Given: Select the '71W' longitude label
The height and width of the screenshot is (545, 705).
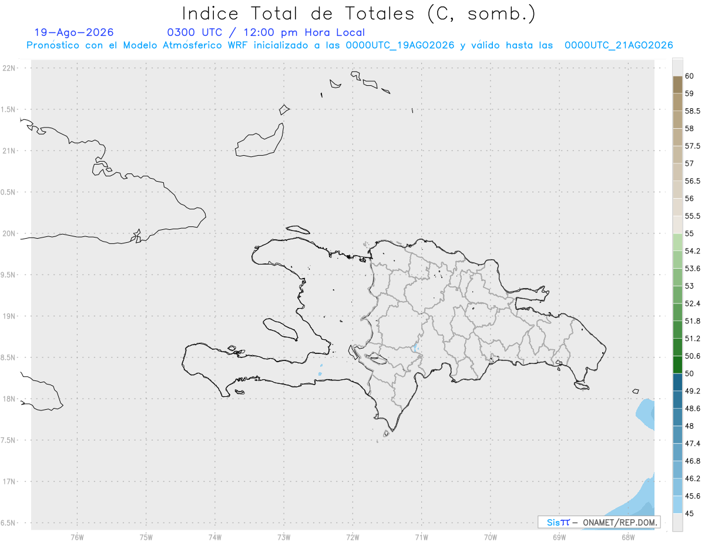Looking at the screenshot, I should tap(421, 537).
